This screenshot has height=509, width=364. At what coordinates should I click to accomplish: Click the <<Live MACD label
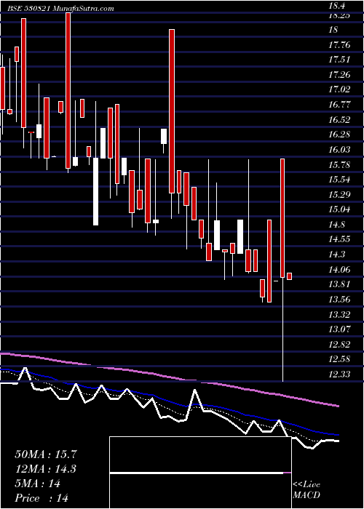pyautogui.click(x=306, y=490)
